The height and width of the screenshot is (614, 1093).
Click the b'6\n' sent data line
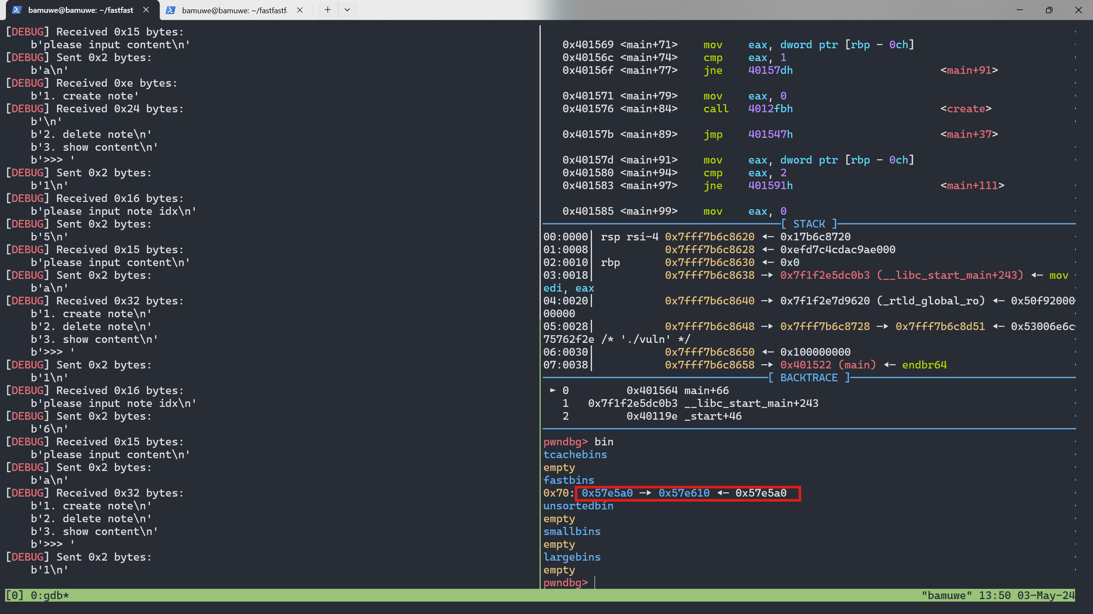50,429
